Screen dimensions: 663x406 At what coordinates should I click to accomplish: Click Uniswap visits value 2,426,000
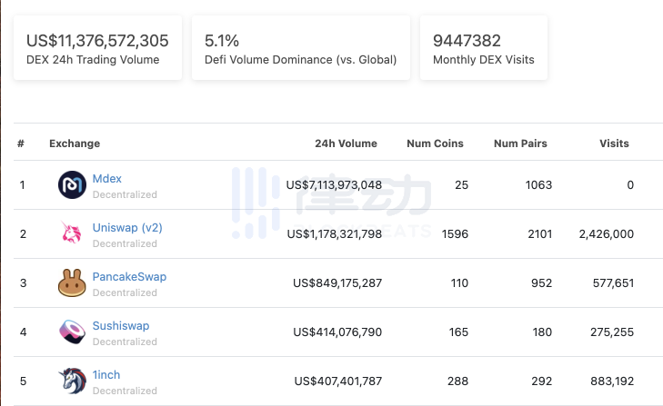click(606, 233)
